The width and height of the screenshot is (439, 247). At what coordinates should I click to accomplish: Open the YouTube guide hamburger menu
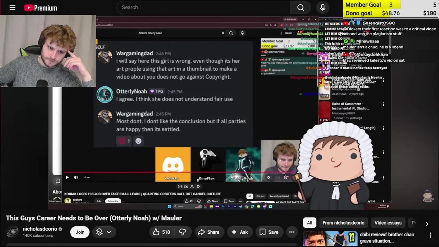click(12, 8)
